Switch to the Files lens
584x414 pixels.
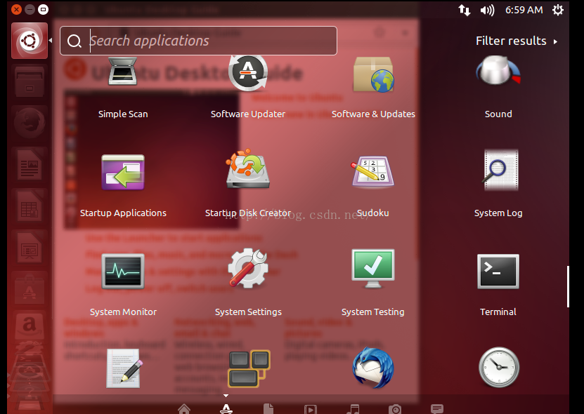[x=268, y=409]
